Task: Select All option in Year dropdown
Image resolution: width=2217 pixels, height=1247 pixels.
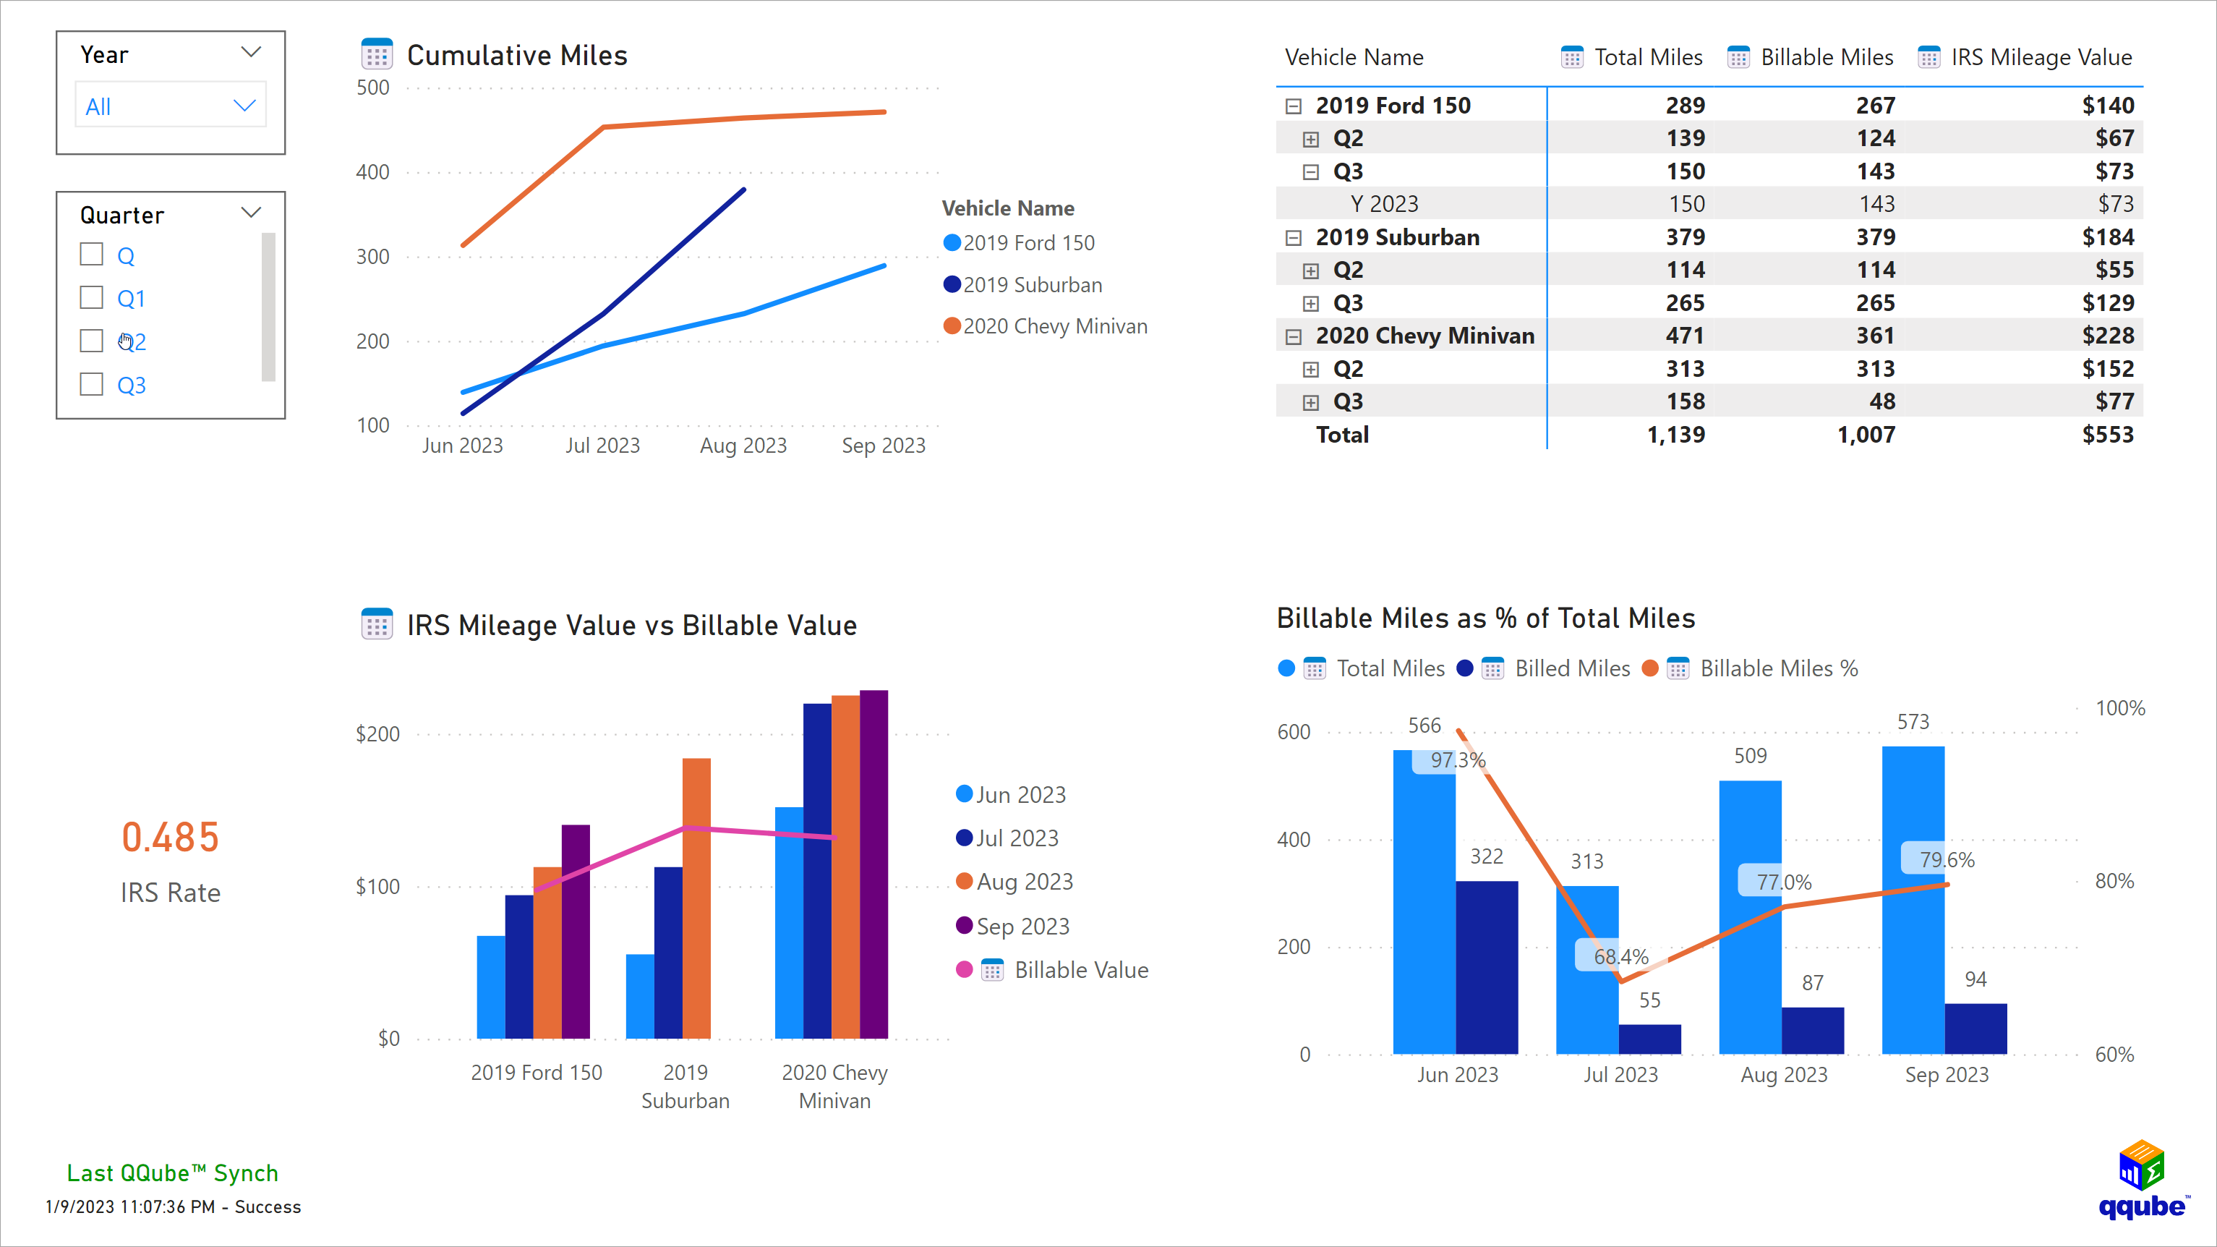Action: click(x=171, y=105)
